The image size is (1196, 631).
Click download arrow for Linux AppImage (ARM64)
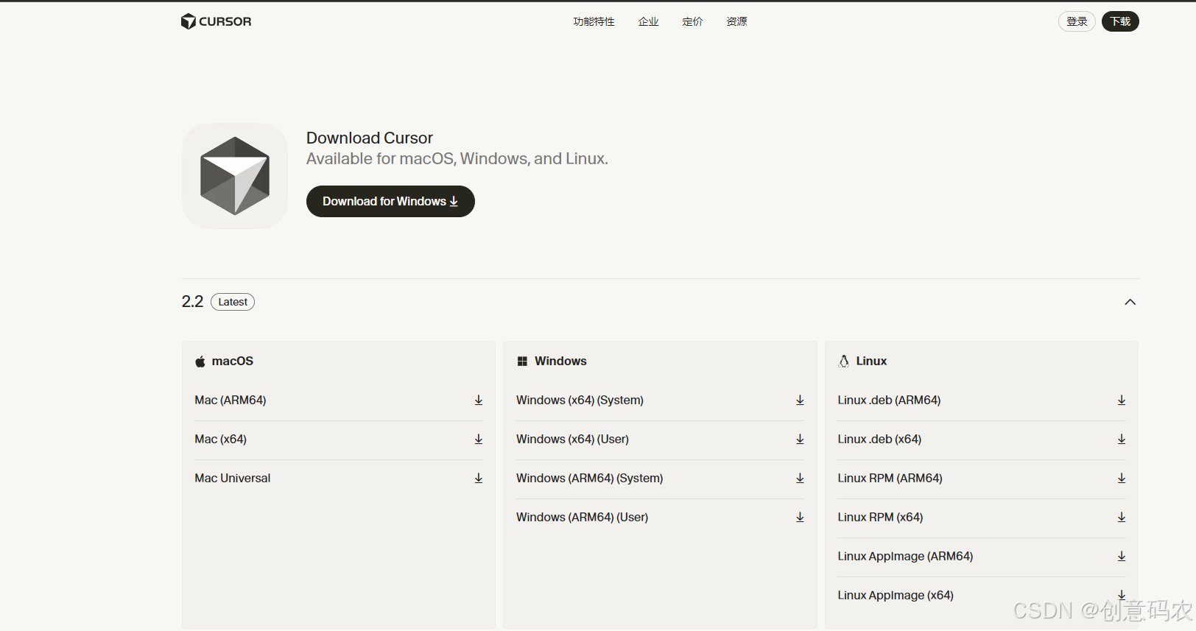click(1122, 556)
